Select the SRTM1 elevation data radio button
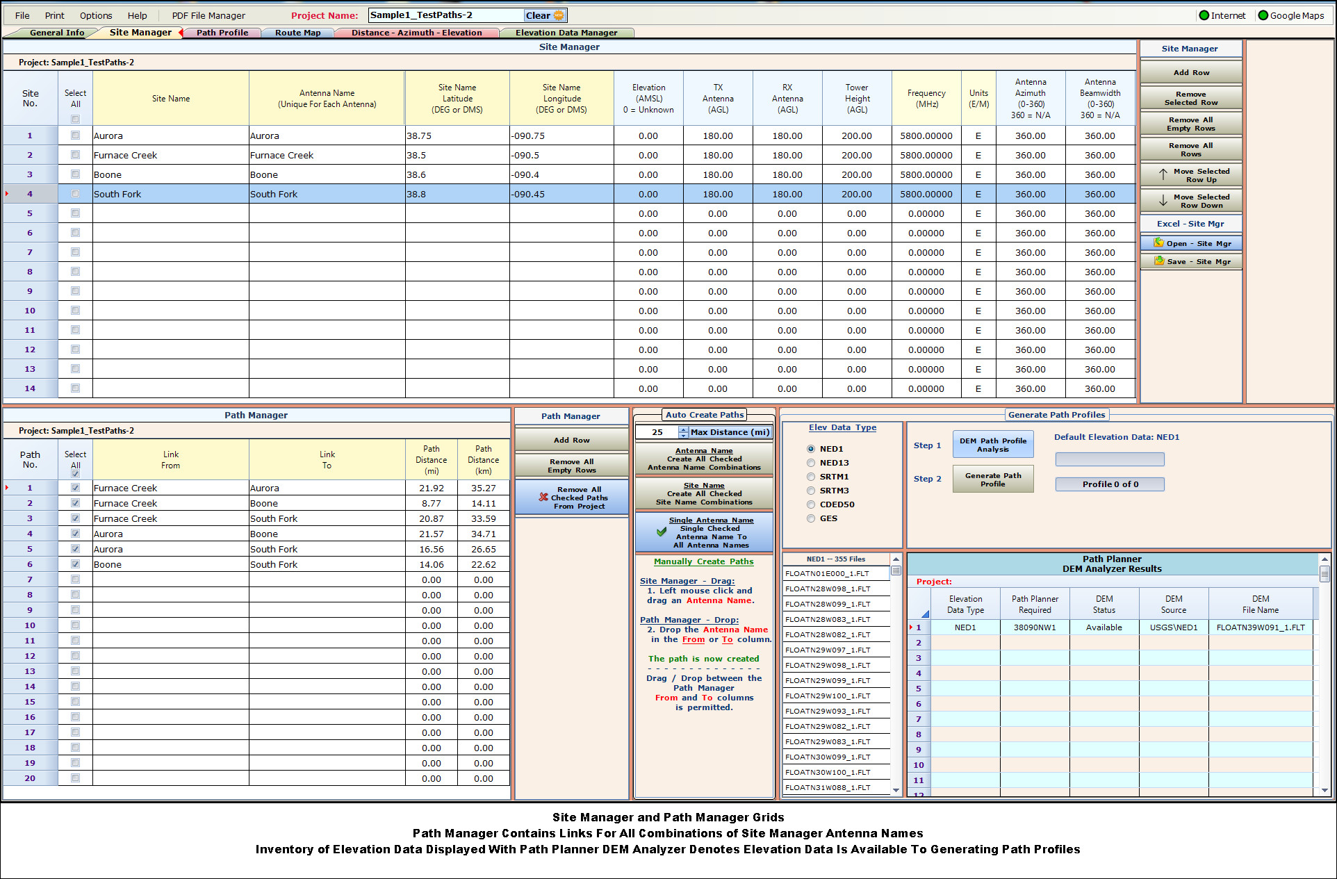 point(811,477)
